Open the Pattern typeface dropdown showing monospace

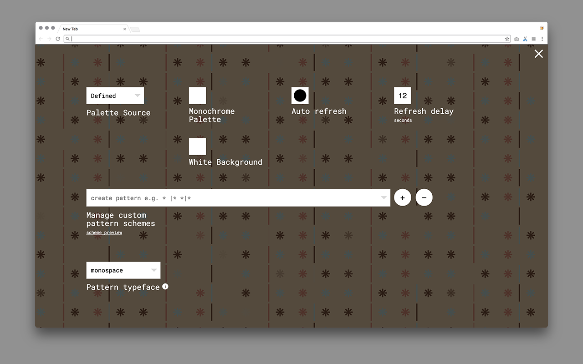click(x=123, y=270)
